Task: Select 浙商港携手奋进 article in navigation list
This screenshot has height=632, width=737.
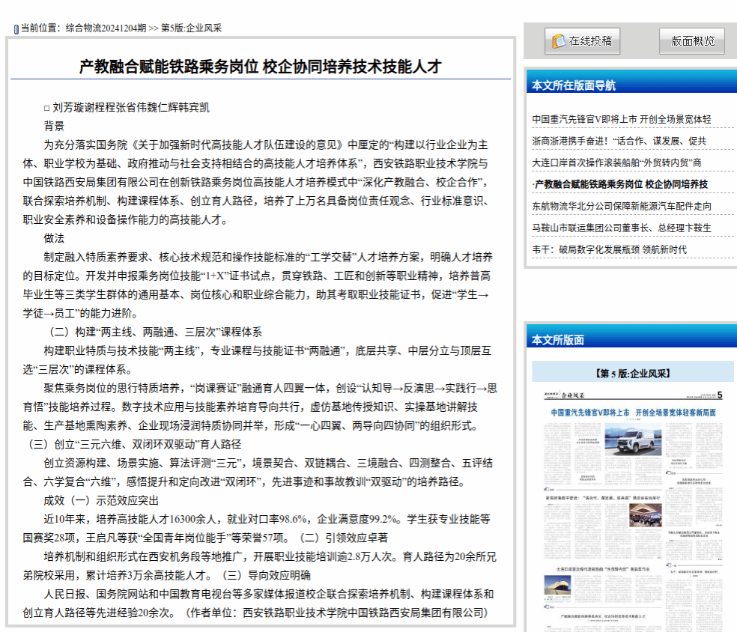Action: 619,141
